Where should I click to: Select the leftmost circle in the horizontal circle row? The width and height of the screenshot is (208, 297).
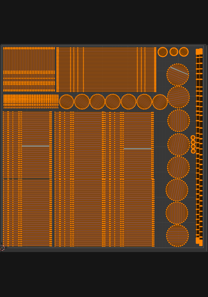(x=67, y=102)
